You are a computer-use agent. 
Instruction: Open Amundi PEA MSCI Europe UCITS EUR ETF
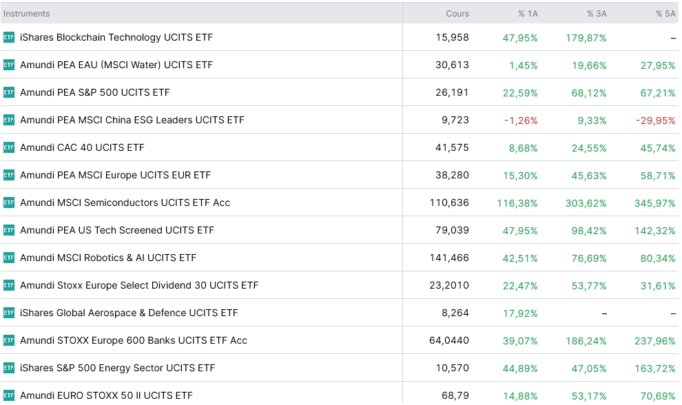pyautogui.click(x=115, y=175)
